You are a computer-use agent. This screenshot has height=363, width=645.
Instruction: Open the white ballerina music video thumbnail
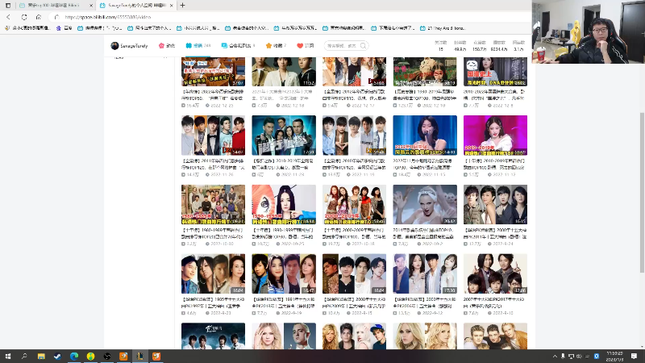425,205
